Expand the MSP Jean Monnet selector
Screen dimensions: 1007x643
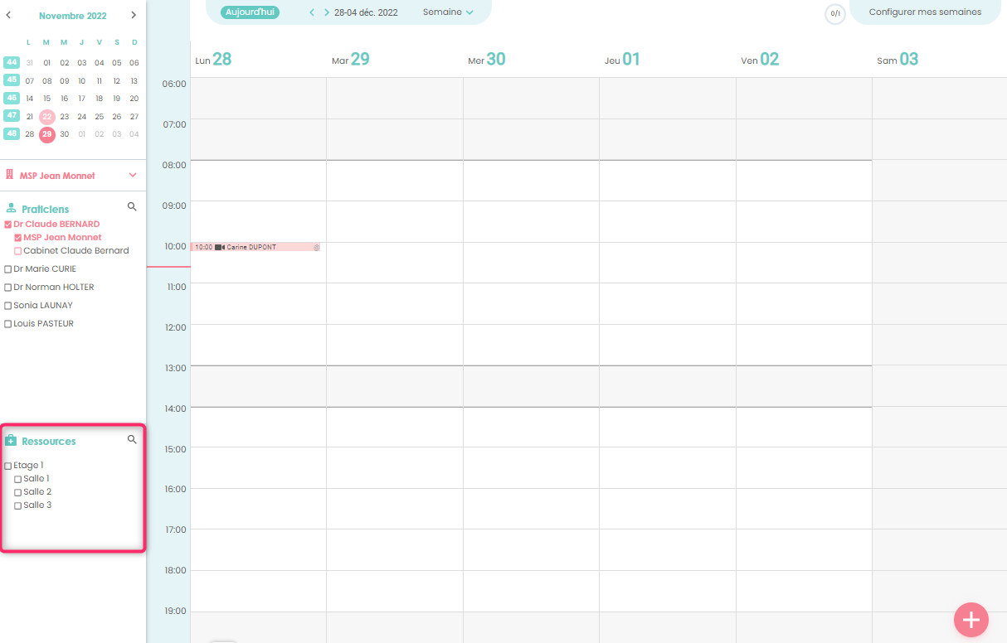pos(133,176)
